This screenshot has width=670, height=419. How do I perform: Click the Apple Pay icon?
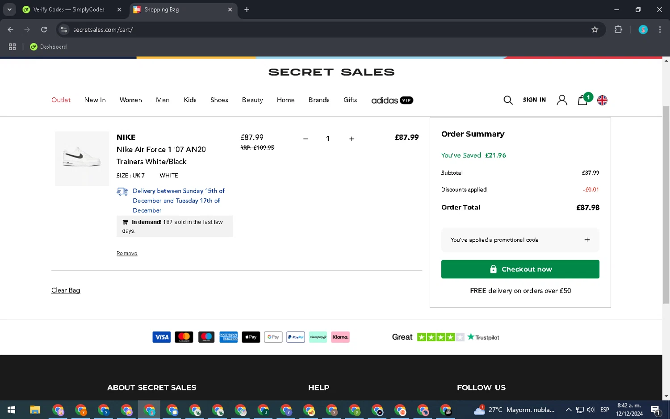(x=251, y=337)
